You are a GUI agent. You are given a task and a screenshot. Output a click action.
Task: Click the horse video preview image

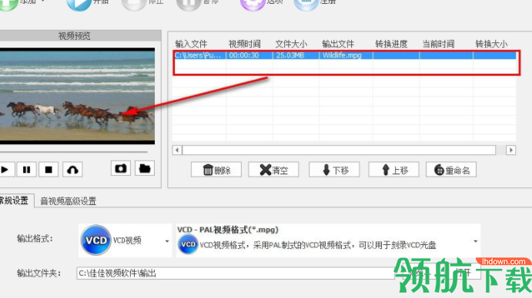[x=77, y=96]
